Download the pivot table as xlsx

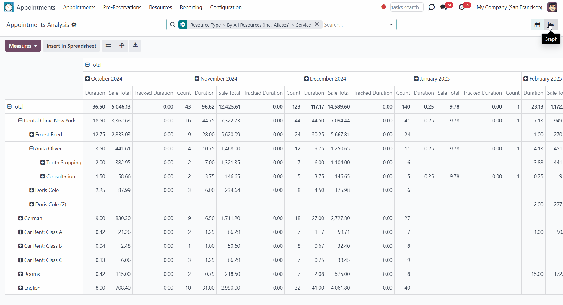click(135, 45)
